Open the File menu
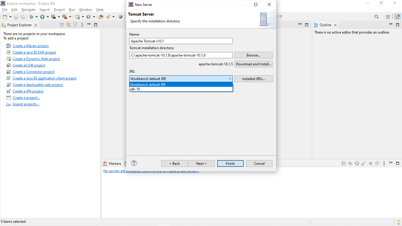Image resolution: width=402 pixels, height=226 pixels. point(5,10)
